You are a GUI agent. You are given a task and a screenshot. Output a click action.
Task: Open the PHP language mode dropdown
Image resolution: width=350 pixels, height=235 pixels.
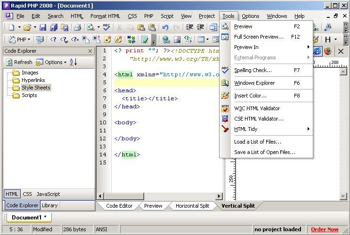coord(29,40)
